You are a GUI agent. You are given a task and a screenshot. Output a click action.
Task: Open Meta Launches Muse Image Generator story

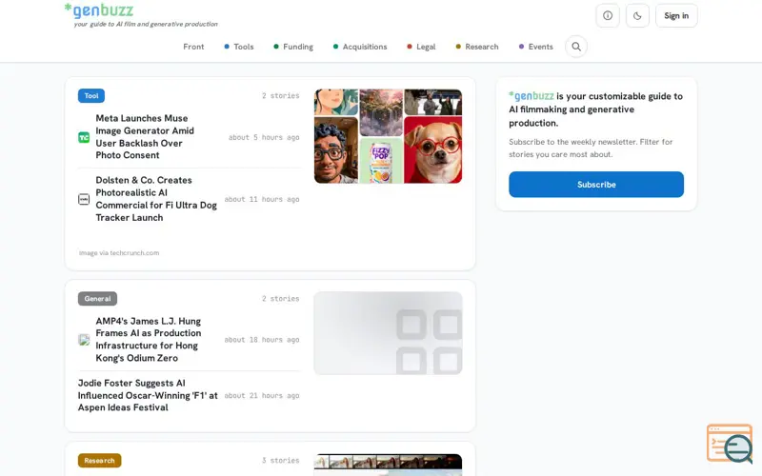145,136
